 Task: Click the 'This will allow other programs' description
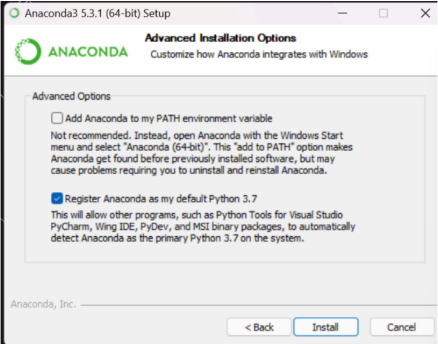[x=203, y=227]
